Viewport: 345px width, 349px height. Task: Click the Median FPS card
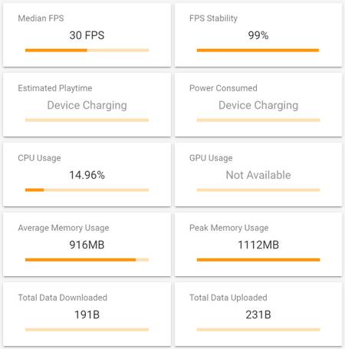click(x=87, y=35)
